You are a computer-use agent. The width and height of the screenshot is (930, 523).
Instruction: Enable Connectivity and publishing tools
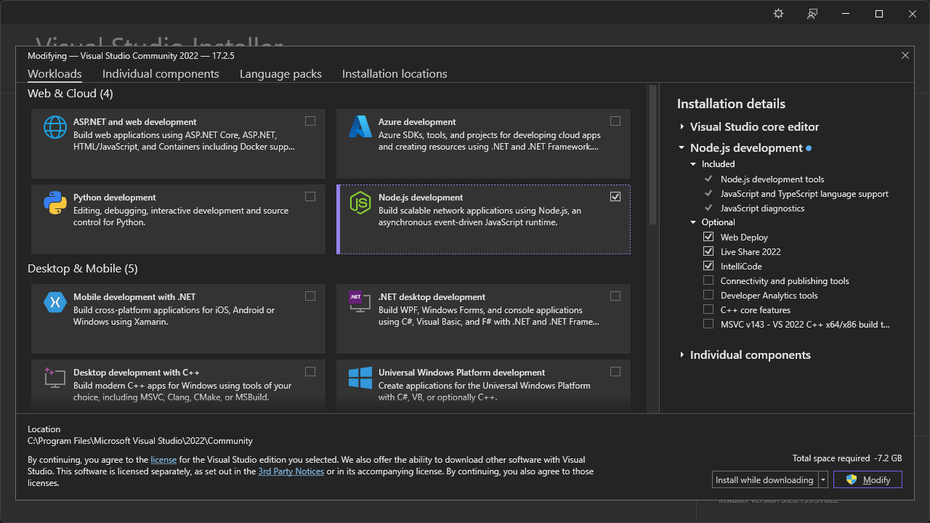coord(708,280)
